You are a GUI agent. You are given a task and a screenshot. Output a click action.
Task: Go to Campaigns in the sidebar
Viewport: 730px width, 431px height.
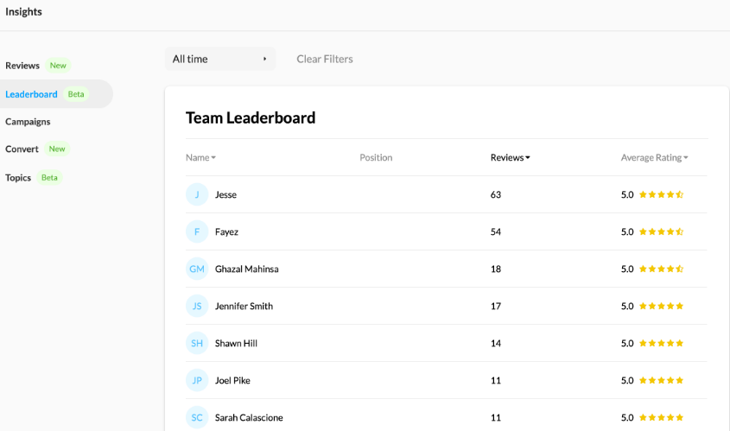tap(28, 122)
